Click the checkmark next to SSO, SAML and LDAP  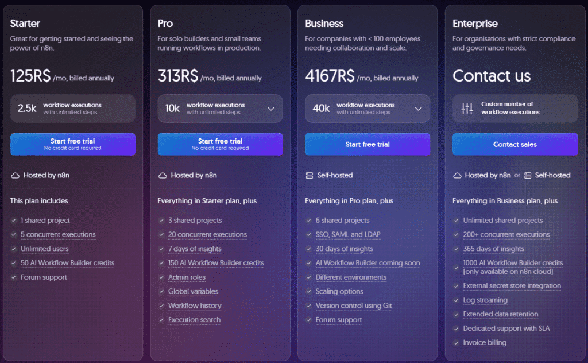[x=310, y=235]
